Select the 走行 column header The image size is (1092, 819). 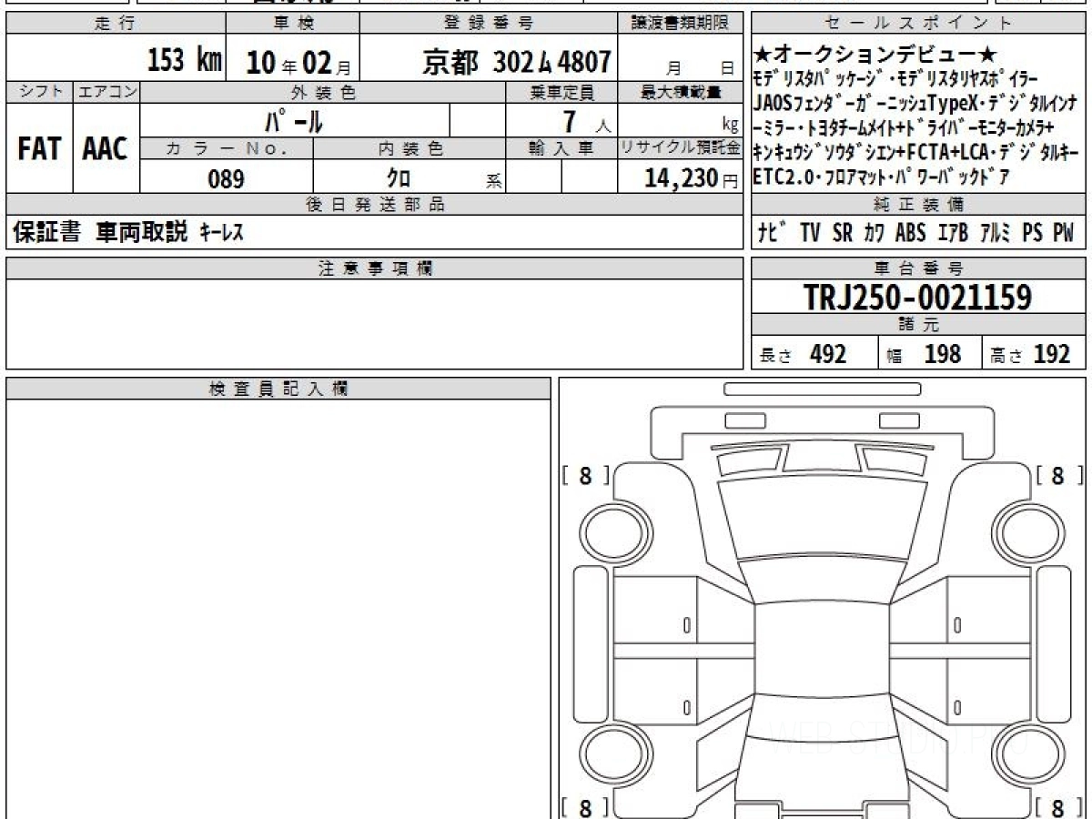coord(115,24)
